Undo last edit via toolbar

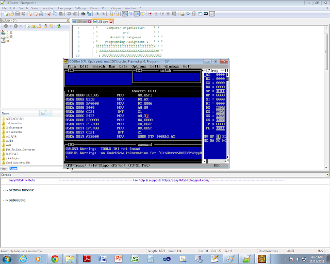(69, 14)
